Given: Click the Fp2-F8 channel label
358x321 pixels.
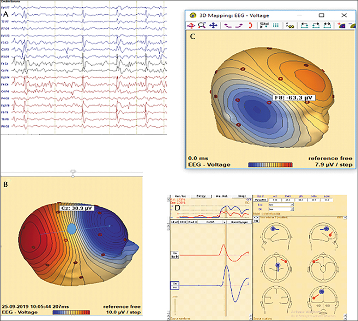Looking at the screenshot, I should (5, 106).
